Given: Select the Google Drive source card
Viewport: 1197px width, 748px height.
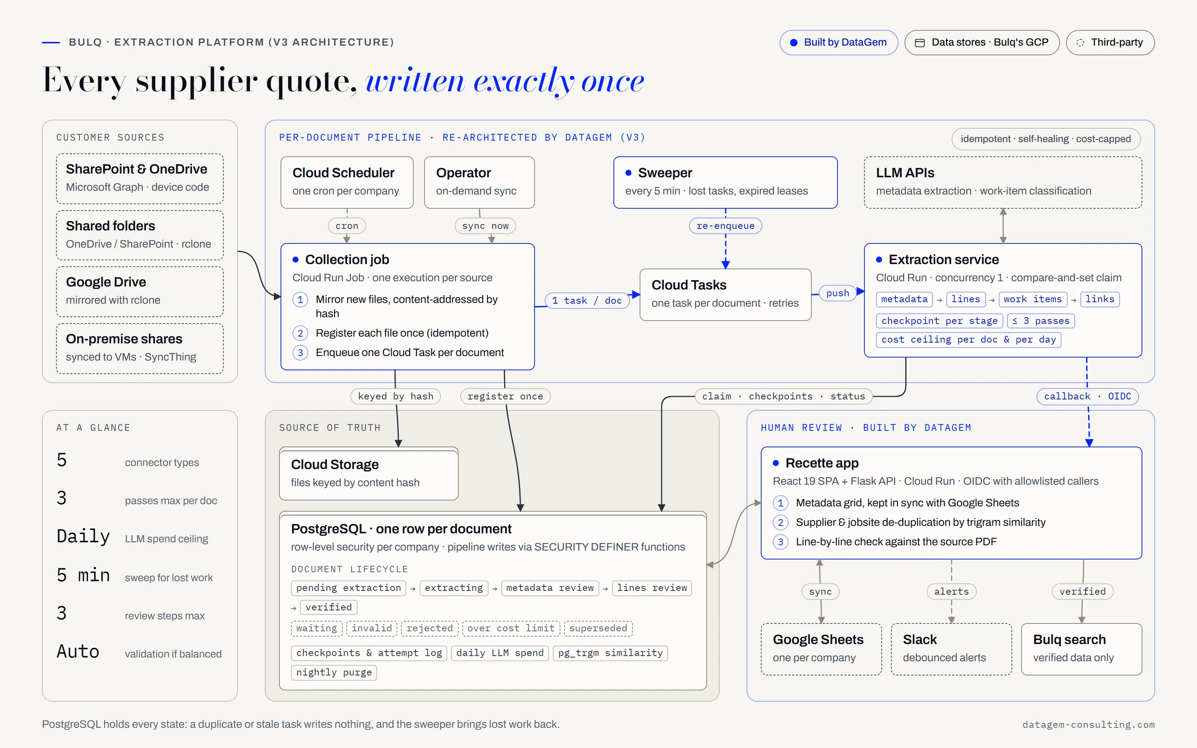Looking at the screenshot, I should 140,291.
